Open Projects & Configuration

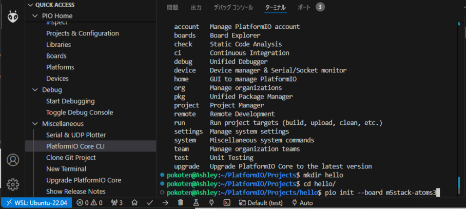click(83, 33)
